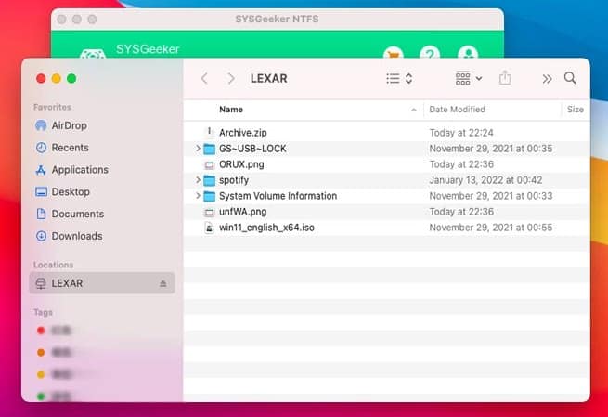
Task: Select the Archive.zip file icon
Action: pyautogui.click(x=210, y=132)
